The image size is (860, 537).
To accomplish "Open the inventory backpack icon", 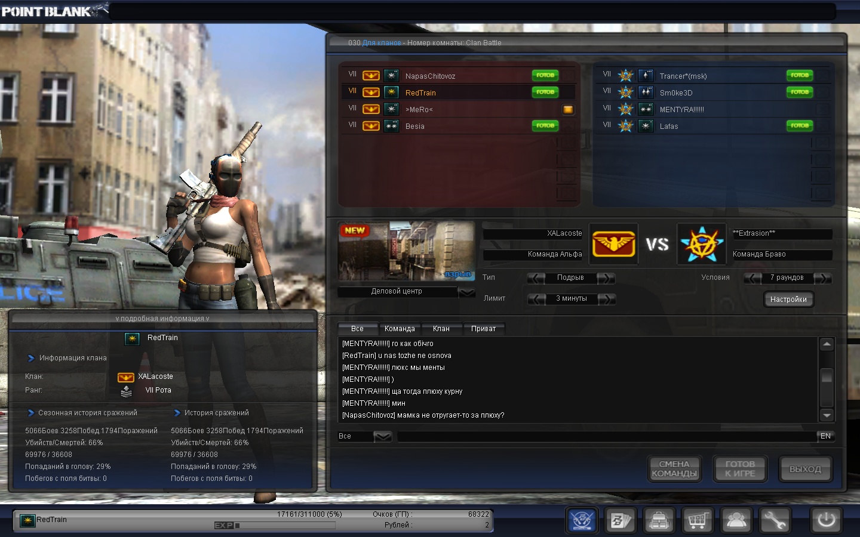I will [659, 520].
